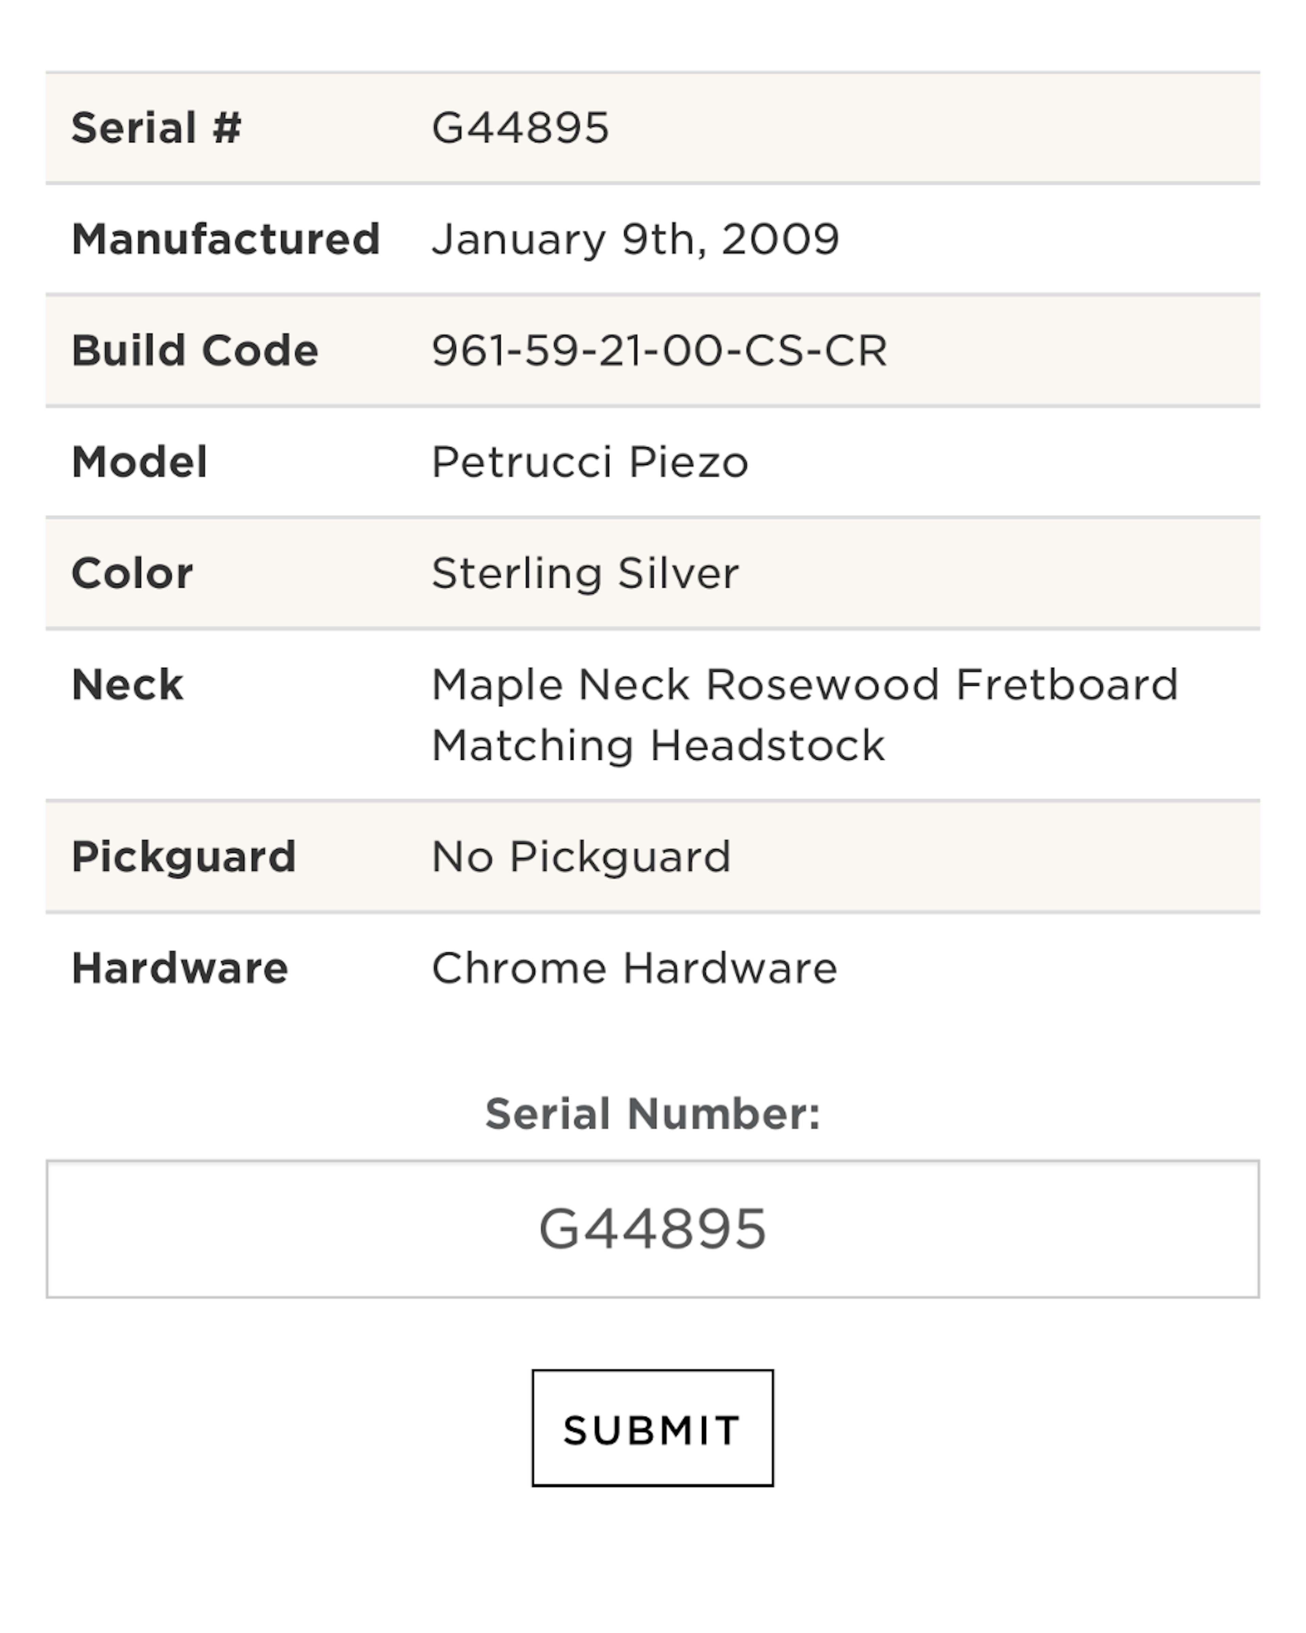Select build code 961-59-21-00-CS-CR
Image resolution: width=1306 pixels, height=1633 pixels.
pyautogui.click(x=659, y=351)
